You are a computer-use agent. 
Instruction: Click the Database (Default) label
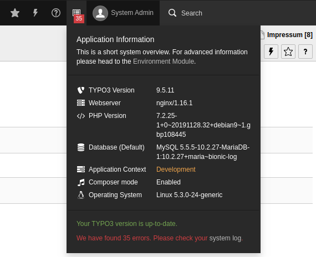(x=116, y=147)
